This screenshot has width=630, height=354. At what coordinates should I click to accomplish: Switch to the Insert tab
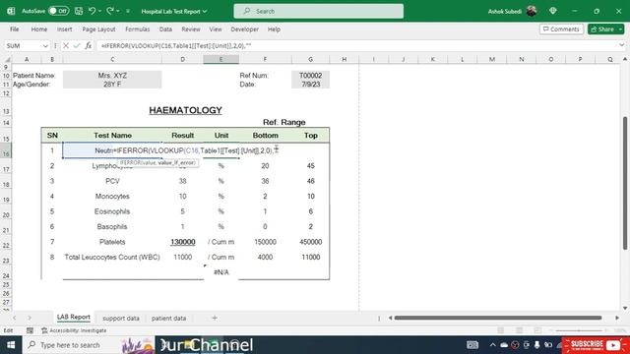64,29
